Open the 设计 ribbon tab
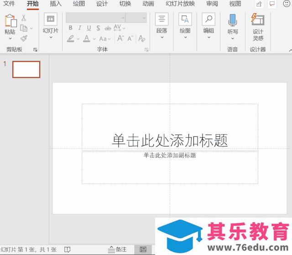This screenshot has height=255, width=292. click(102, 4)
